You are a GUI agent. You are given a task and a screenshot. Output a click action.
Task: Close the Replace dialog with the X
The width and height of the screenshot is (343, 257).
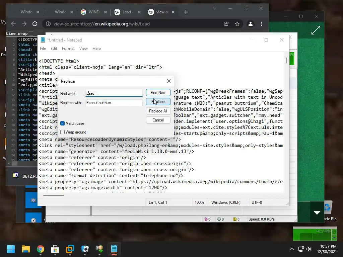[x=169, y=81]
